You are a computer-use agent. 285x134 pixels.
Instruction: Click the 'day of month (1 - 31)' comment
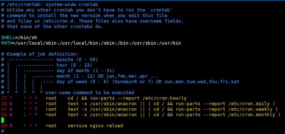tap(86, 70)
